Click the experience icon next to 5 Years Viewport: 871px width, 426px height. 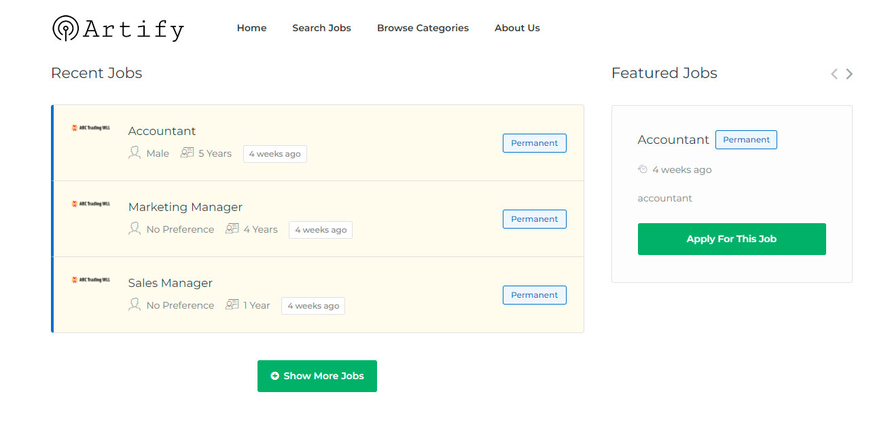click(x=187, y=153)
